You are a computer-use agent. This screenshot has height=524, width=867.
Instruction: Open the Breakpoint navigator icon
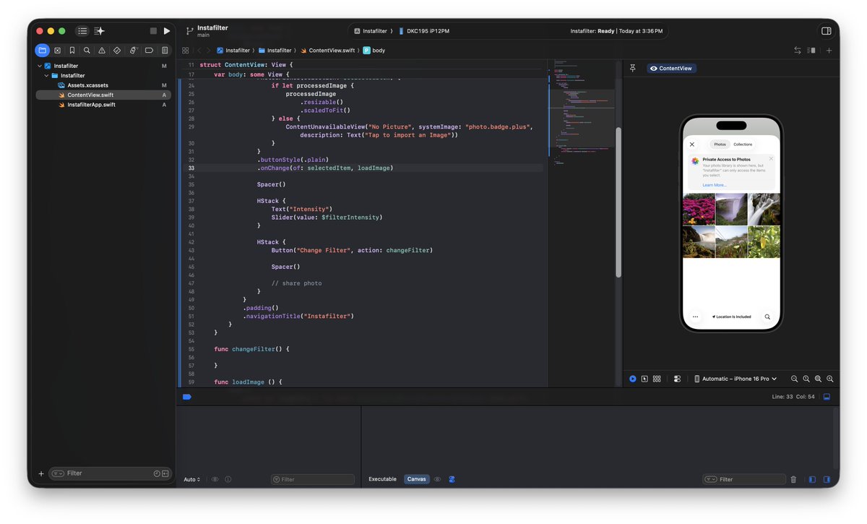tap(149, 51)
